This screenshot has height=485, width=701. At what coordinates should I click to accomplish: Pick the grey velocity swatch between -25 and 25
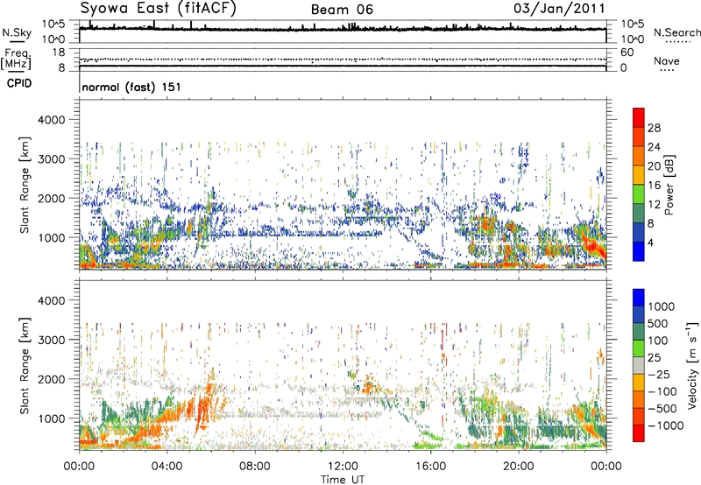(x=639, y=365)
